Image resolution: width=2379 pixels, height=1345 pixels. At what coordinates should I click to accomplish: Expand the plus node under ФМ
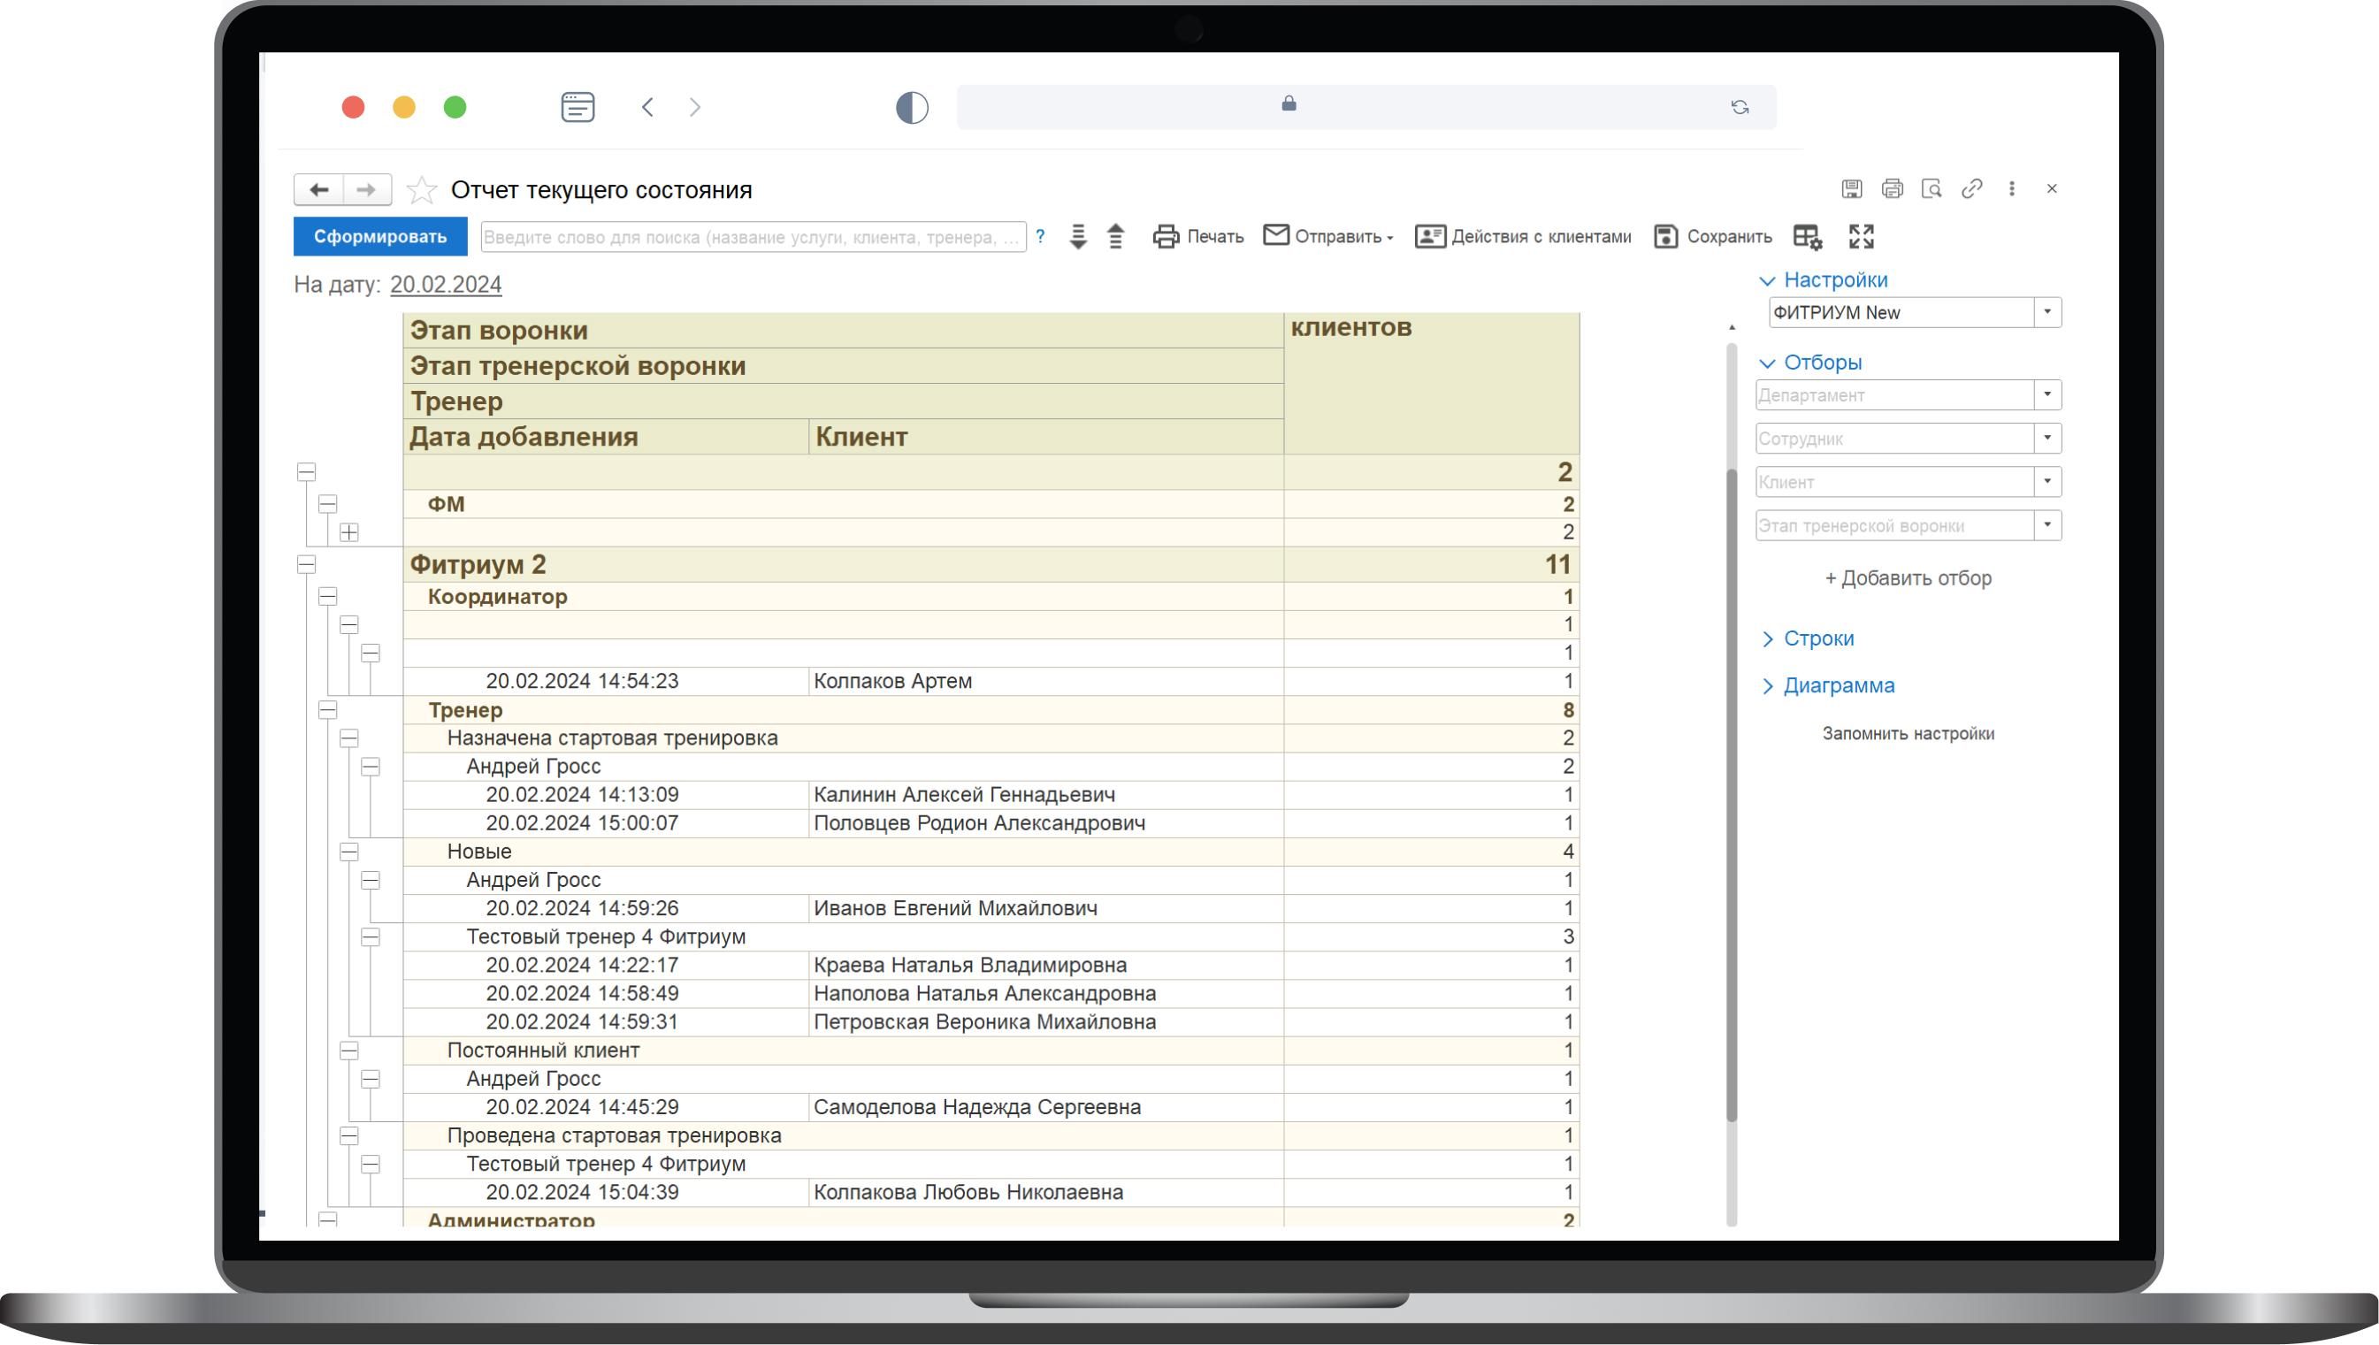tap(349, 532)
